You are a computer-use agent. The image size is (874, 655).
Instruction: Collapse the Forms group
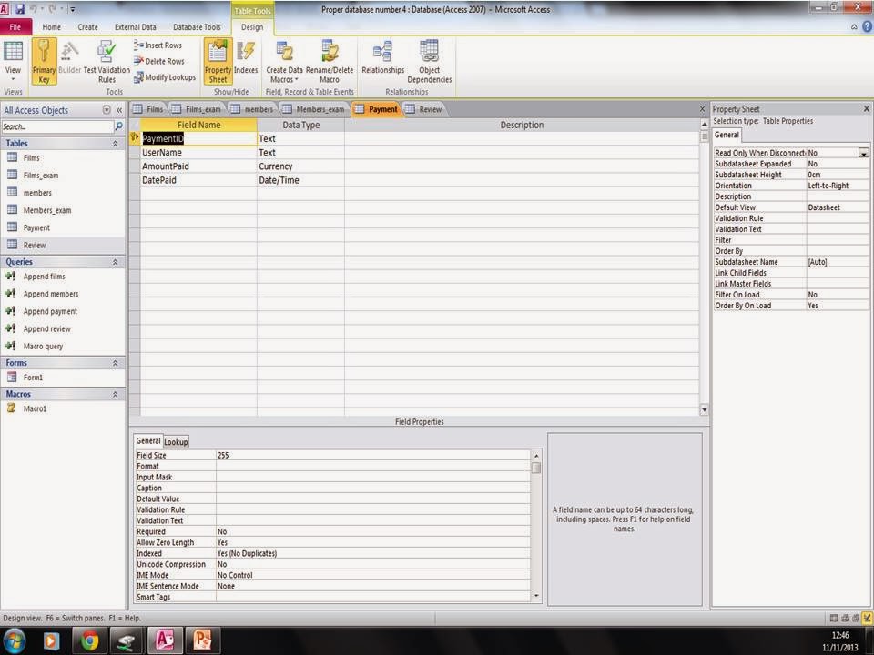click(116, 363)
